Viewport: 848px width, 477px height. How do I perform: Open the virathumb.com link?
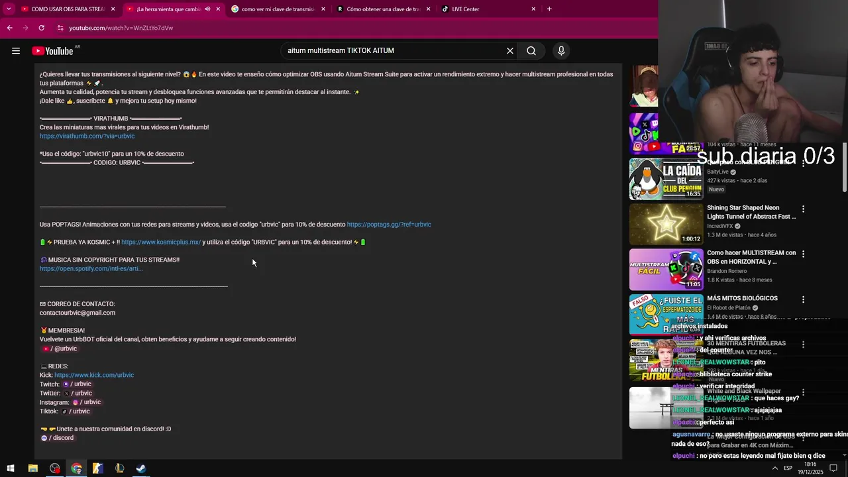[x=87, y=136]
